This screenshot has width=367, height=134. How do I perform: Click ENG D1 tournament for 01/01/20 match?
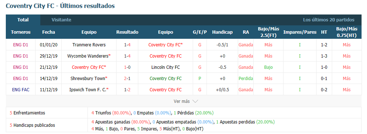21,45
